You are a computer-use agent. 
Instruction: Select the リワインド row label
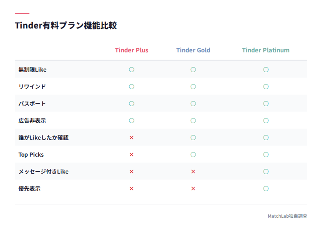(x=32, y=87)
